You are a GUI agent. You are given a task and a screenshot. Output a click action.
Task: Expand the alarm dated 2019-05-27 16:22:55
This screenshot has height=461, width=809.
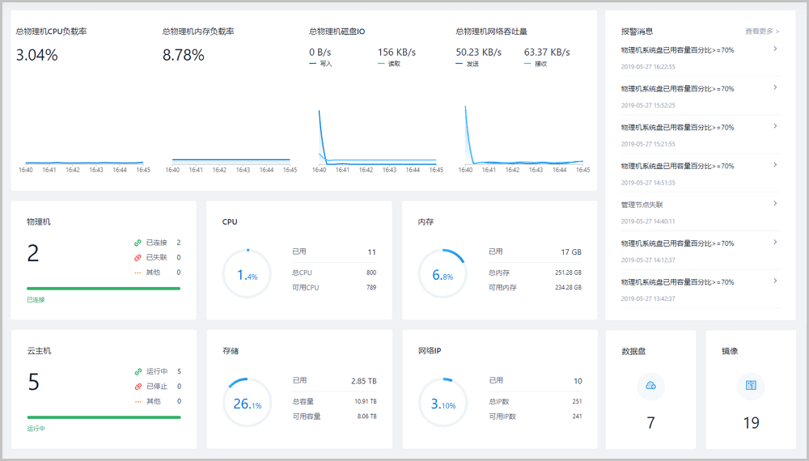pos(775,49)
